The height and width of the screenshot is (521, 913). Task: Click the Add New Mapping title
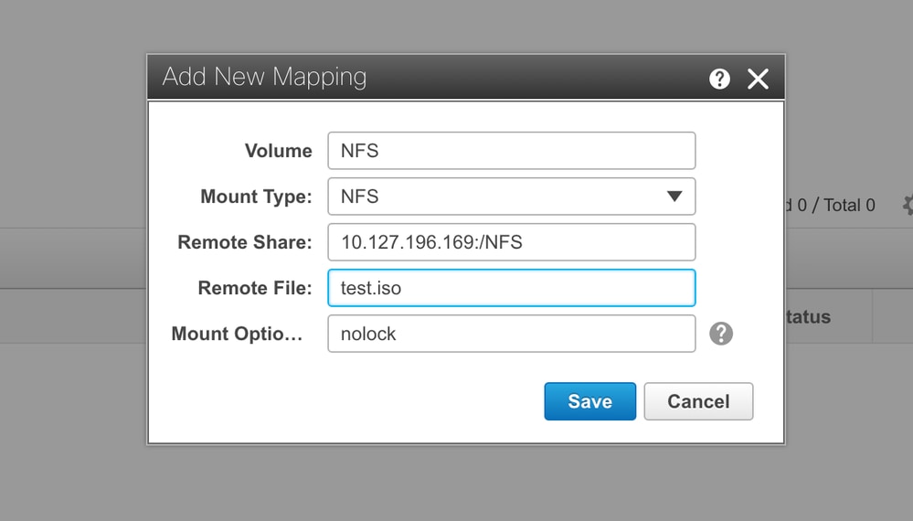click(x=264, y=77)
